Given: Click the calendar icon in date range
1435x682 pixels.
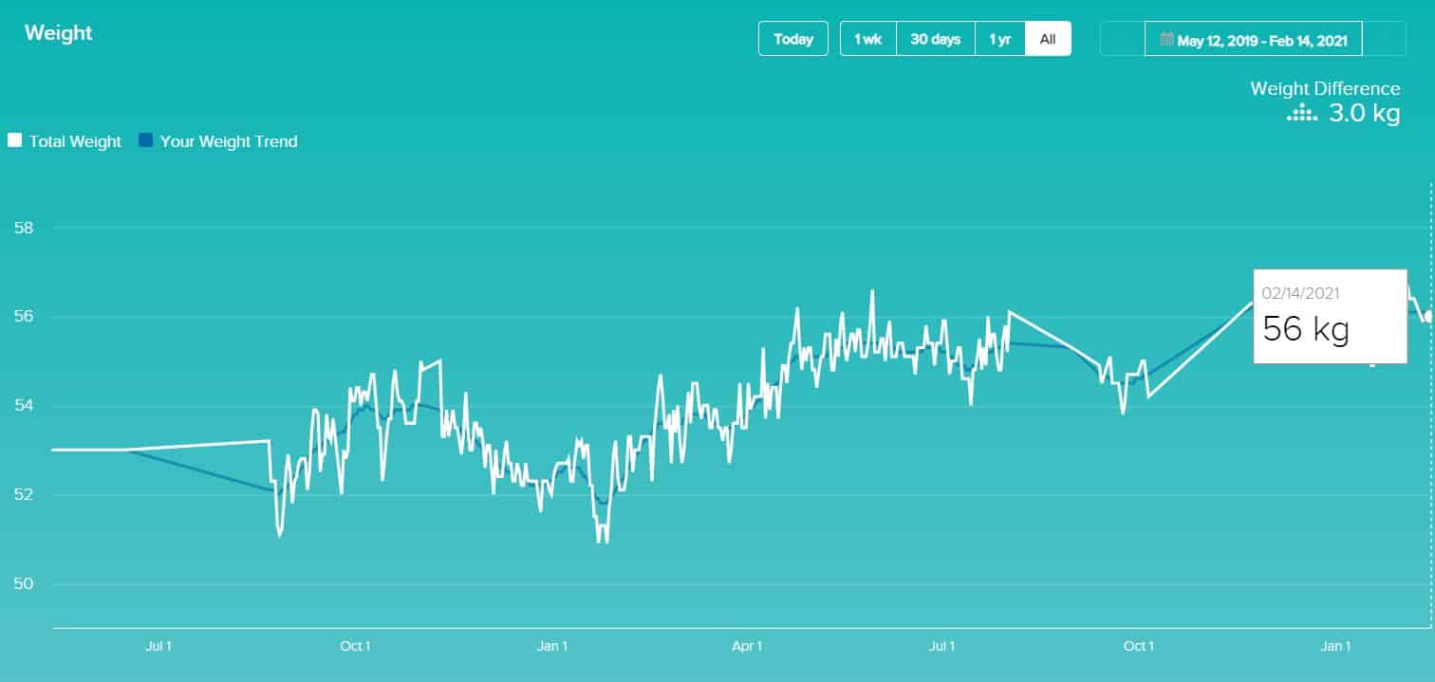Looking at the screenshot, I should (1166, 41).
